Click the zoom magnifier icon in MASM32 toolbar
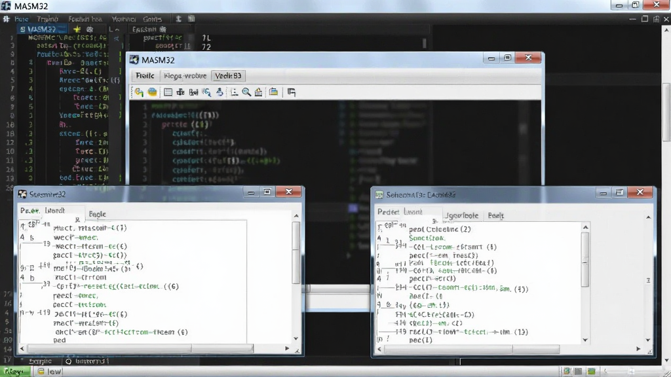This screenshot has width=671, height=377. (246, 92)
